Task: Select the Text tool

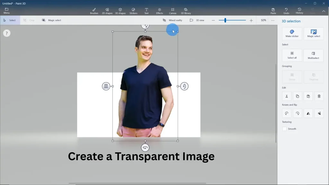Action: point(146,11)
